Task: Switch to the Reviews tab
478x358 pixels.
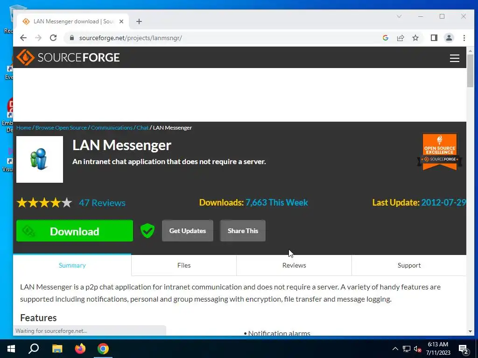Action: point(294,265)
